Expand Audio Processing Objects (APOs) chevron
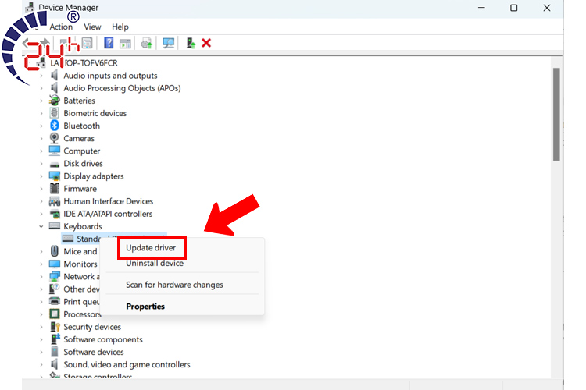The height and width of the screenshot is (390, 586). click(x=41, y=88)
